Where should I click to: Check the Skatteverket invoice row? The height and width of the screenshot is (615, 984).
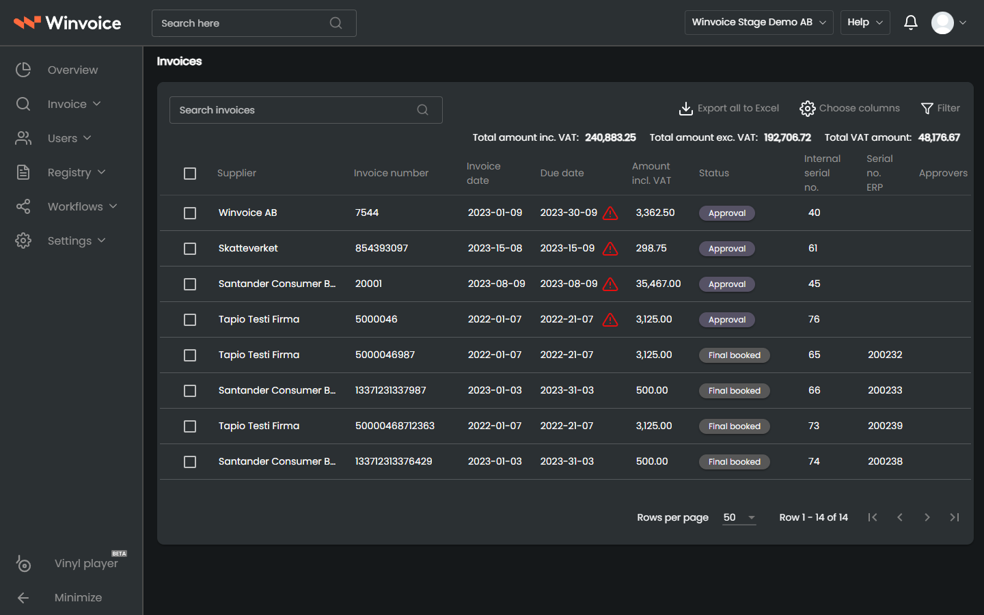[190, 249]
